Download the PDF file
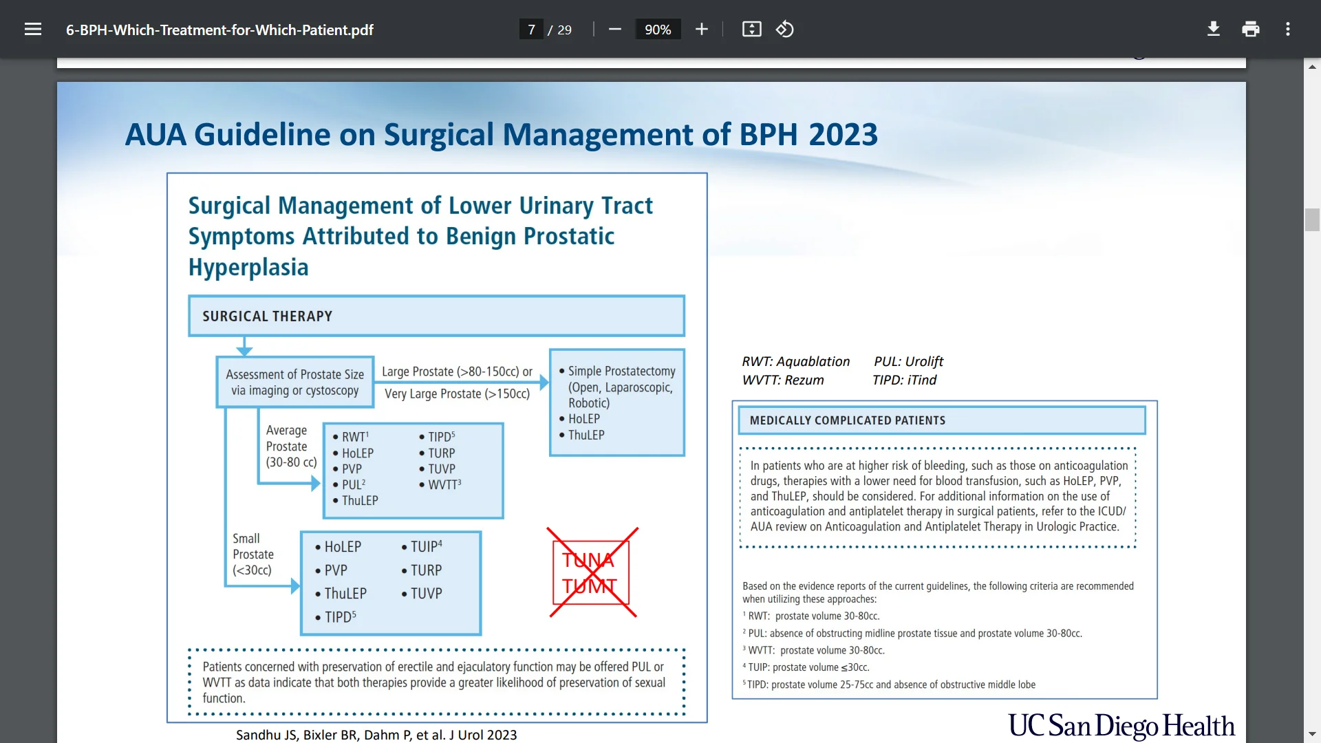 (1214, 29)
